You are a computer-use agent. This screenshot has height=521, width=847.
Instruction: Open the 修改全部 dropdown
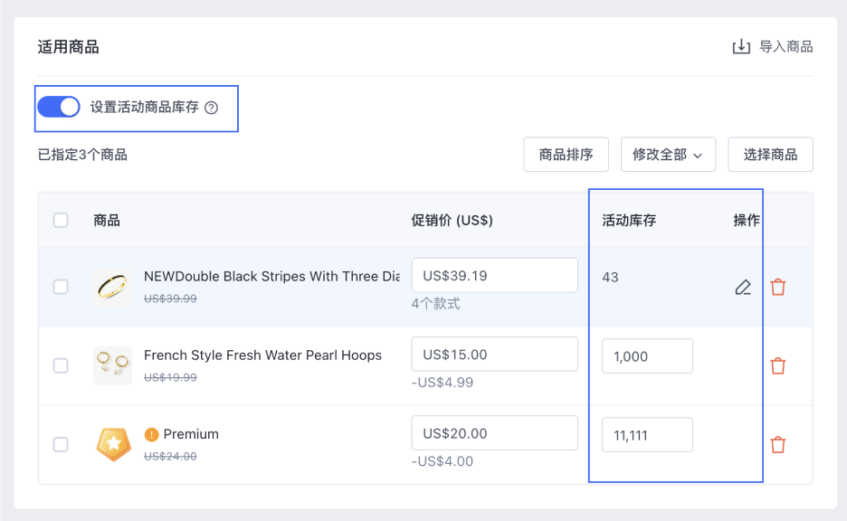pos(668,154)
